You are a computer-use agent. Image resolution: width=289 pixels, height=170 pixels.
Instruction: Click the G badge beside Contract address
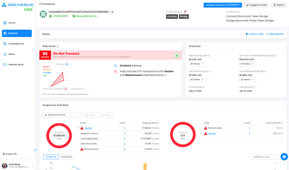115,66
